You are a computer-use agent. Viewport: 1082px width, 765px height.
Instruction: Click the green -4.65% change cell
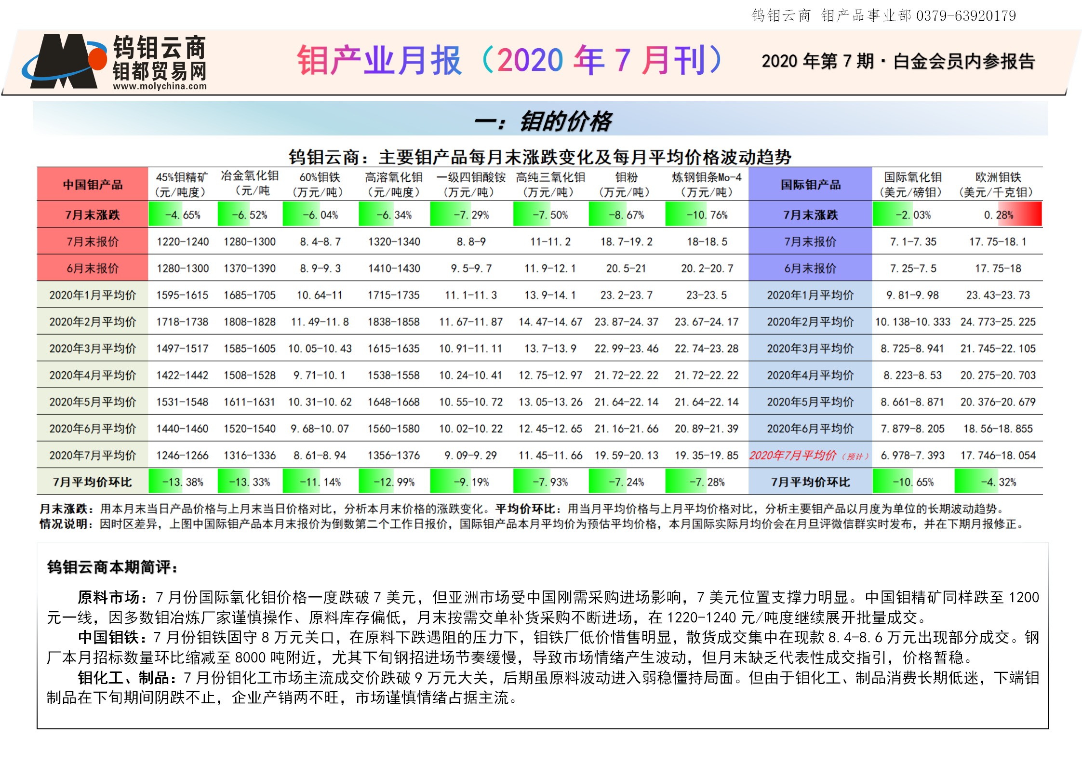tap(182, 215)
